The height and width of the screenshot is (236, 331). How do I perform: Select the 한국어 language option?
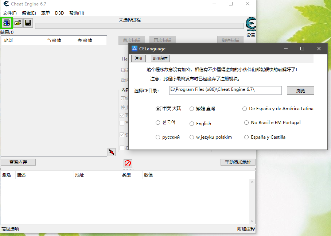(165, 123)
